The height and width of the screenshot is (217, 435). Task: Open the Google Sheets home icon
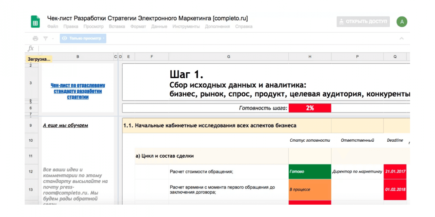coord(35,22)
